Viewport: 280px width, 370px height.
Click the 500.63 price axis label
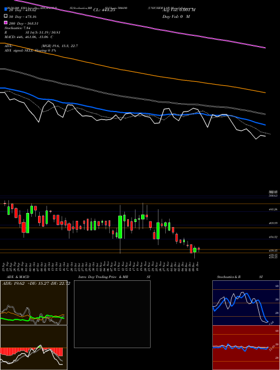click(x=274, y=196)
